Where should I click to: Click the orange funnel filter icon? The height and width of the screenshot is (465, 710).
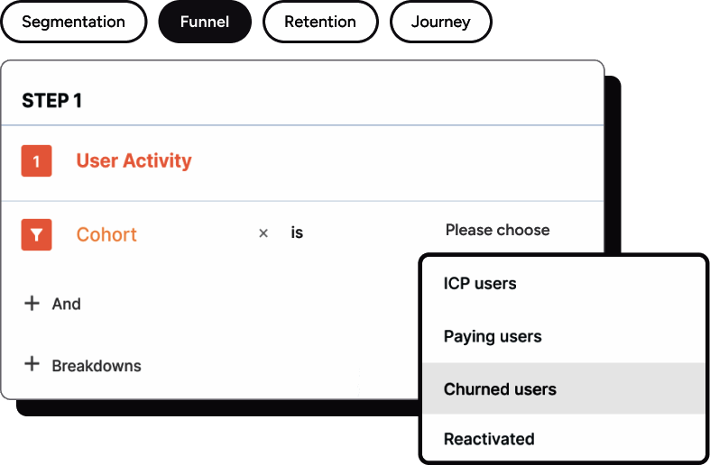(36, 235)
